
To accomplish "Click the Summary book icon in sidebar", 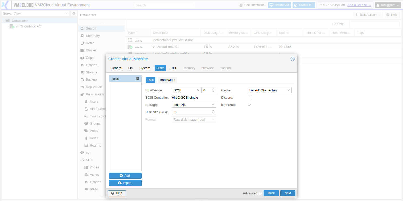I will [82, 36].
